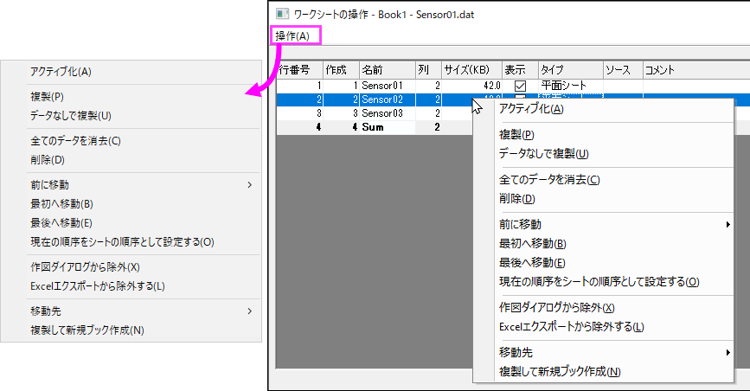The height and width of the screenshot is (391, 750).
Task: Click the タイプ column header
Action: (571, 70)
